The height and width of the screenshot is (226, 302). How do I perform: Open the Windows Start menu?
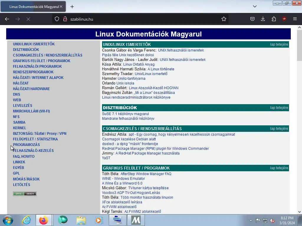(8, 220)
